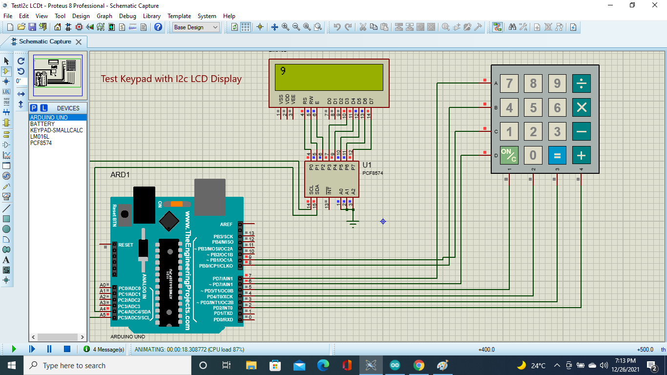Click the Undo arrow icon

tap(337, 27)
